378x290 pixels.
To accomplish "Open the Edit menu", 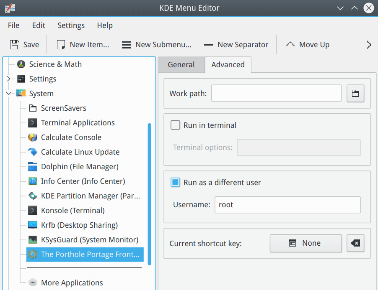I will [39, 25].
